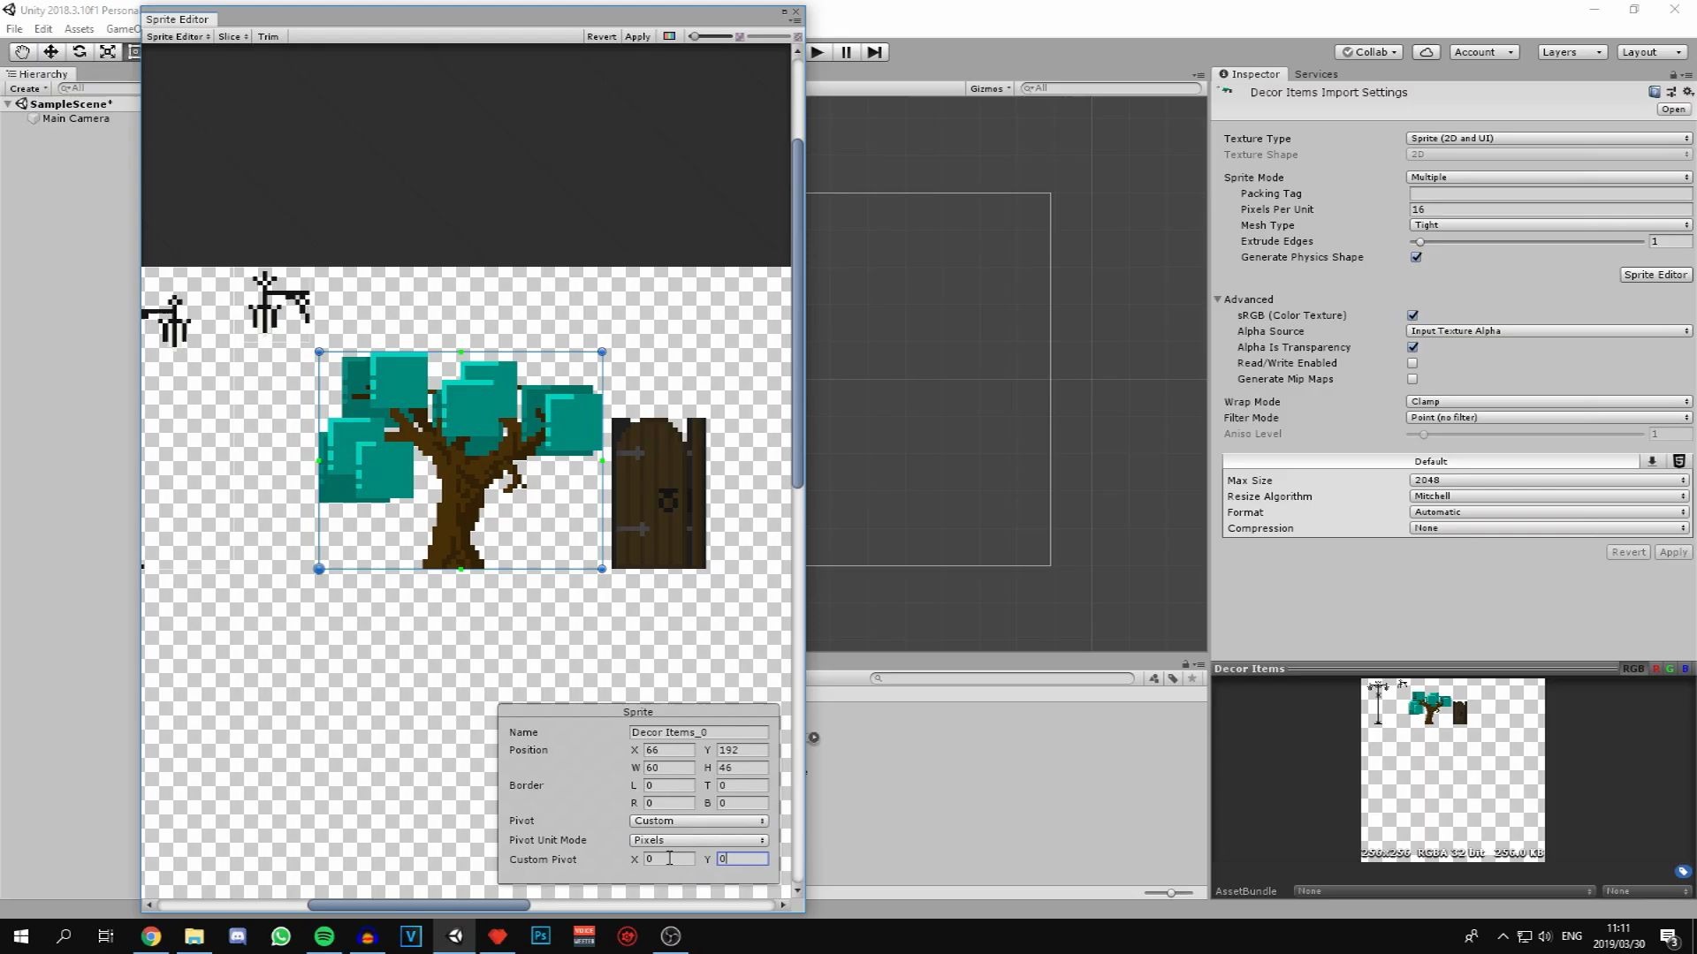The height and width of the screenshot is (954, 1697).
Task: Enable Read/Write Enabled checkbox
Action: click(1412, 363)
